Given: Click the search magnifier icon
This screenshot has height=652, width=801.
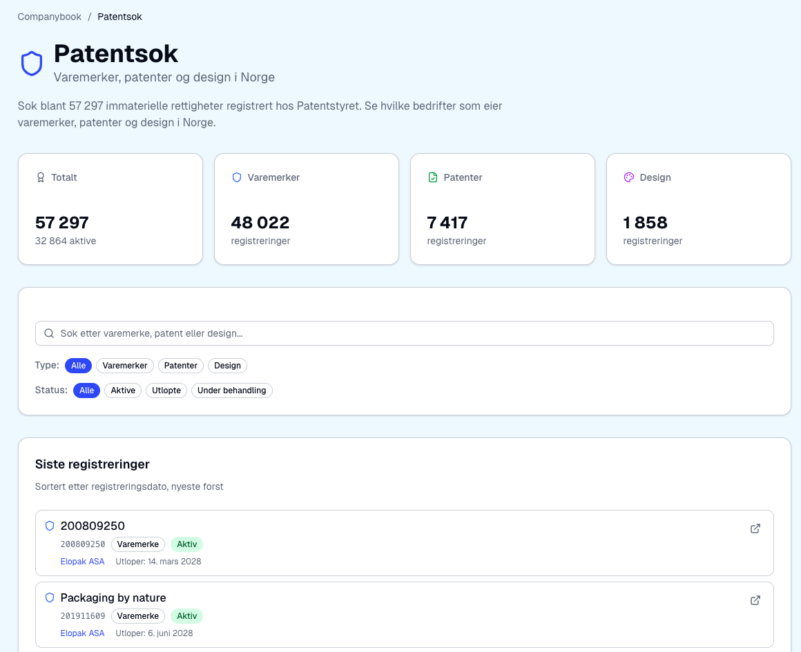Looking at the screenshot, I should 49,333.
